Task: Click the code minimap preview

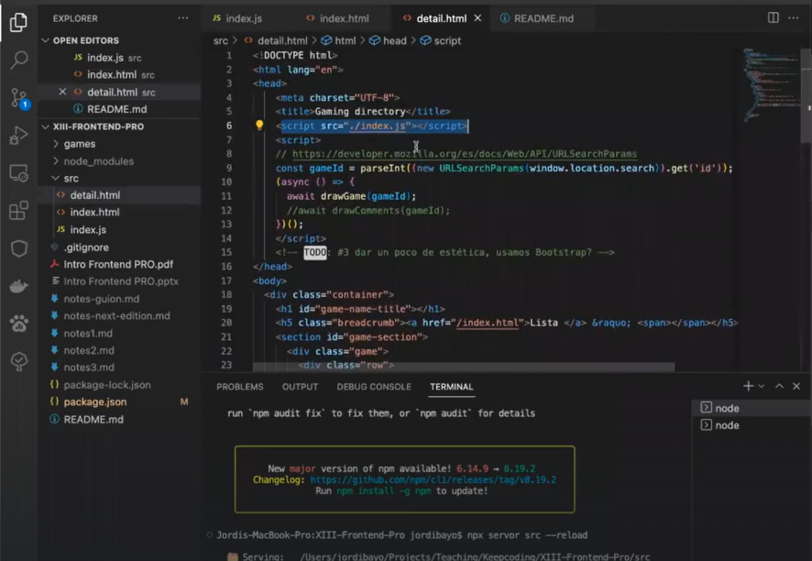Action: coord(770,85)
